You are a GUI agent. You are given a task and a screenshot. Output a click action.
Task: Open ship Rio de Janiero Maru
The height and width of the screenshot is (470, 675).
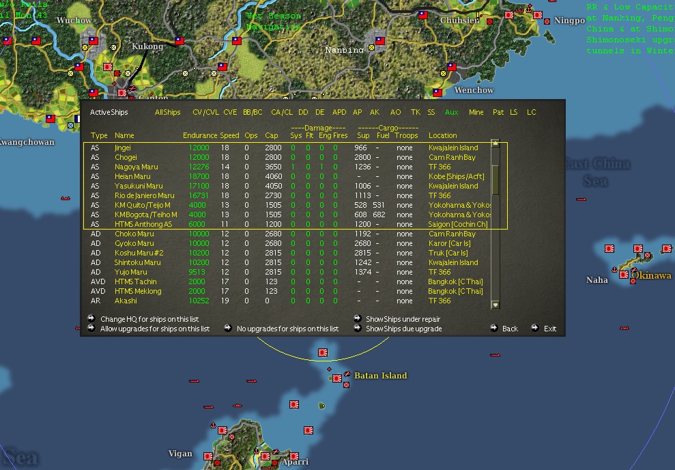coord(144,195)
